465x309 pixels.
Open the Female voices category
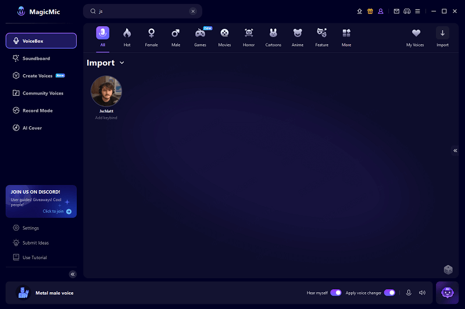tap(151, 37)
